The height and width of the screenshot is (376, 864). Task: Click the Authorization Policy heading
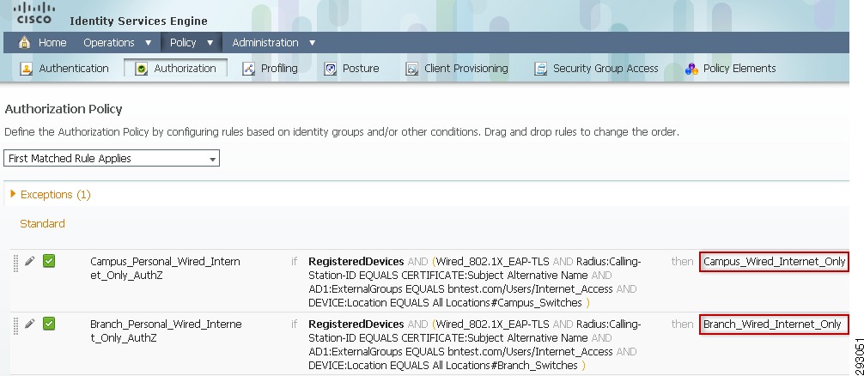64,110
